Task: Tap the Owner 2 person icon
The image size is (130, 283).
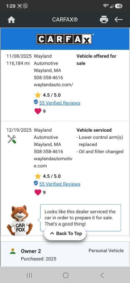Action: point(13,251)
